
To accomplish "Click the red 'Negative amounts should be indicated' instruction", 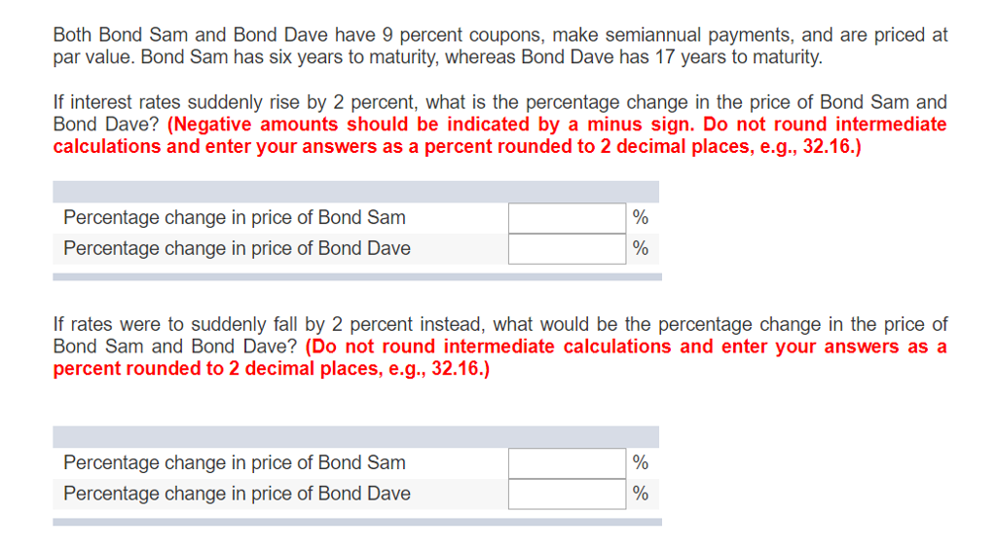I will click(499, 134).
